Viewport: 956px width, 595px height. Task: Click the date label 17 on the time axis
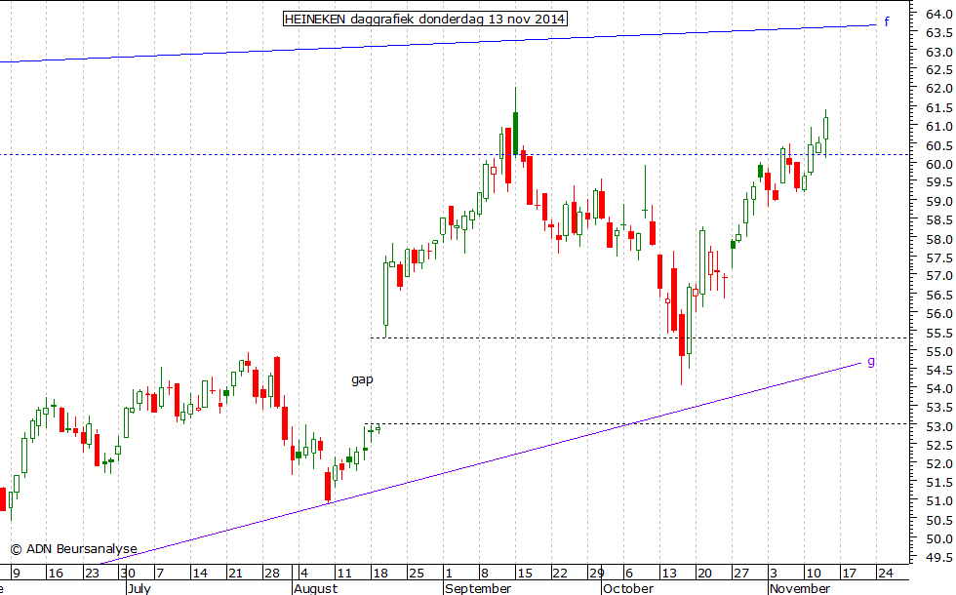pyautogui.click(x=850, y=574)
